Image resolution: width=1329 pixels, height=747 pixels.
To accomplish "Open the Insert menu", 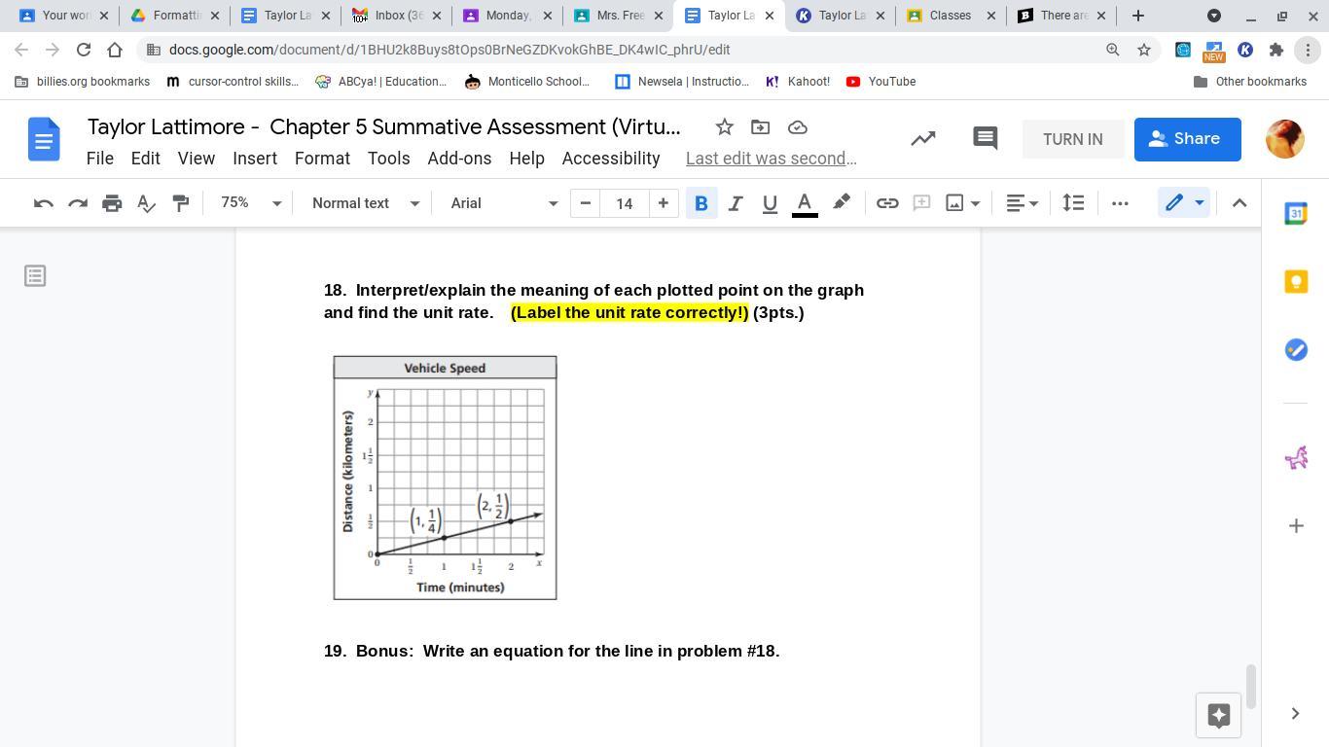I will 255,159.
